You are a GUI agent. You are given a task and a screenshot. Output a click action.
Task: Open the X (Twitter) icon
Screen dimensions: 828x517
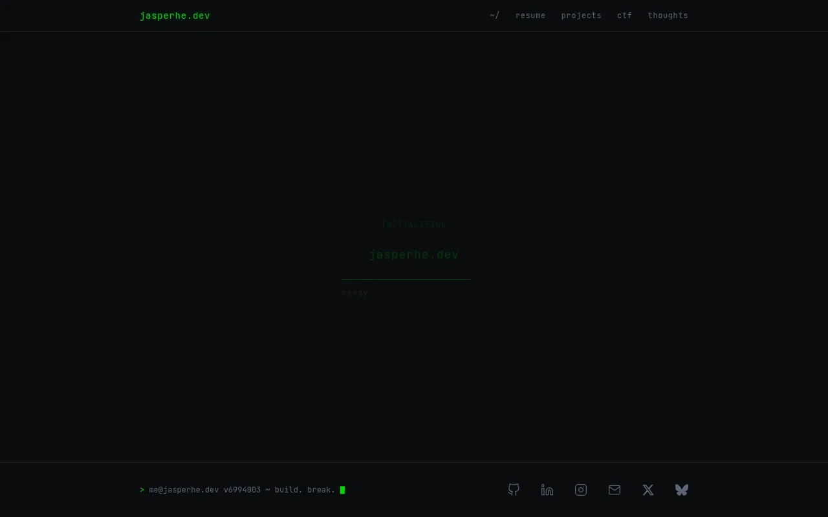[x=648, y=490]
